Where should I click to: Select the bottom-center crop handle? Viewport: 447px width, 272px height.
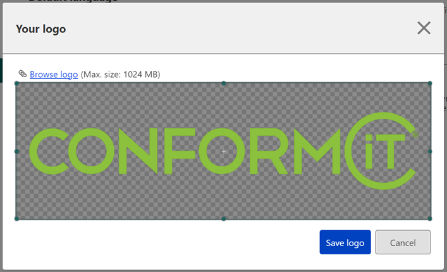(x=224, y=219)
